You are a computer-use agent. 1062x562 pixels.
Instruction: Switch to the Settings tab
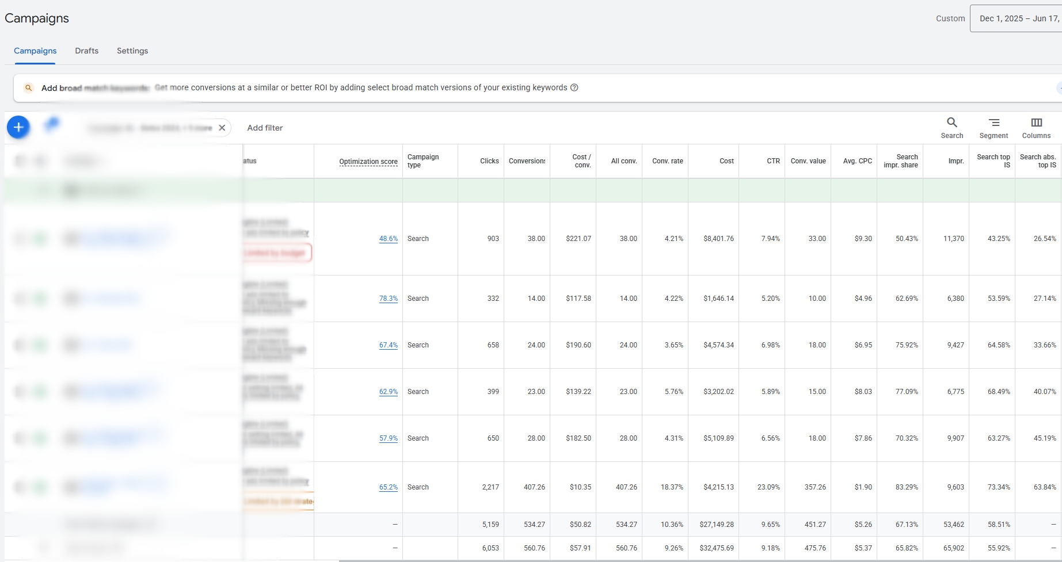tap(132, 51)
